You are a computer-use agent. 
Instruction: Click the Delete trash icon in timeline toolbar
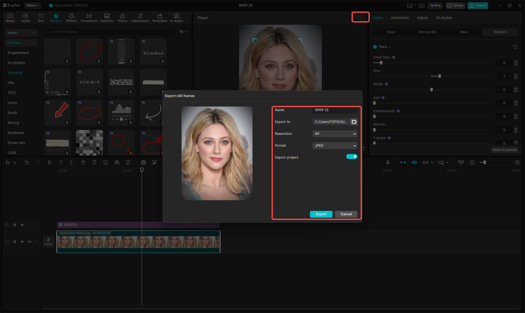pyautogui.click(x=83, y=162)
